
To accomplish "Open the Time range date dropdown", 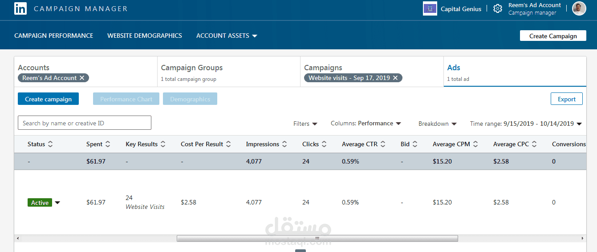I will tap(526, 124).
